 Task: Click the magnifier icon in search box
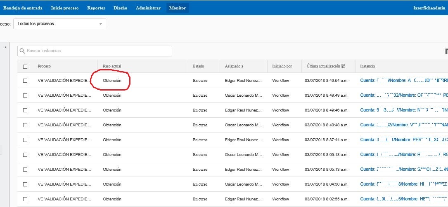(22, 51)
